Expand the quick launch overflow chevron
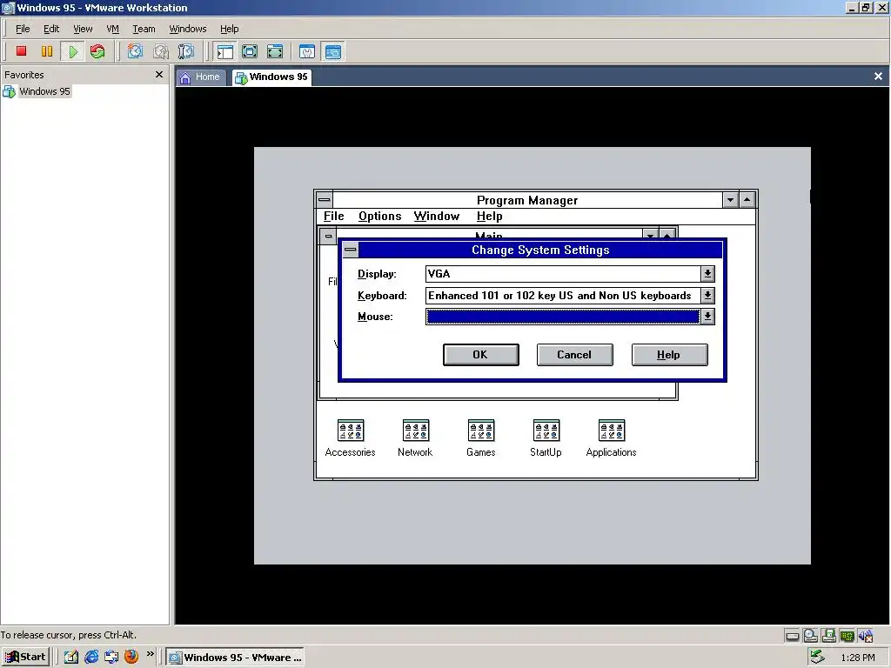 coord(150,654)
